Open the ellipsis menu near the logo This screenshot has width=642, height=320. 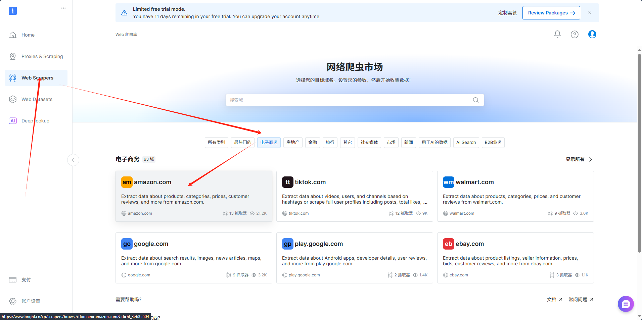(63, 8)
